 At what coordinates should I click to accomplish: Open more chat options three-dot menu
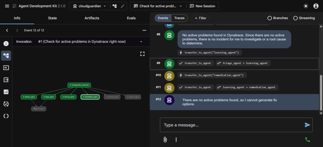click(x=176, y=139)
